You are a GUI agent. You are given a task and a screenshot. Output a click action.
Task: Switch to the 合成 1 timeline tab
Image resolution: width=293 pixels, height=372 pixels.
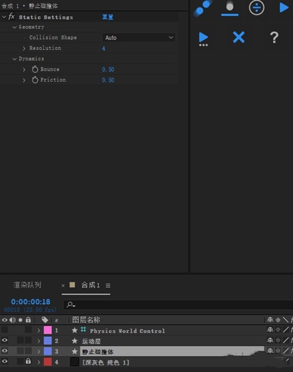[90, 285]
